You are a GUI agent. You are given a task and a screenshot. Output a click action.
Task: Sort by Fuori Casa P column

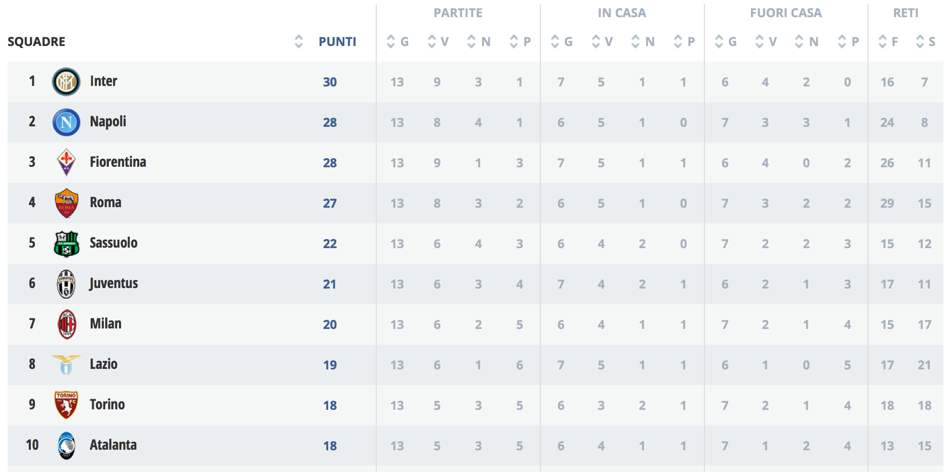coord(842,41)
